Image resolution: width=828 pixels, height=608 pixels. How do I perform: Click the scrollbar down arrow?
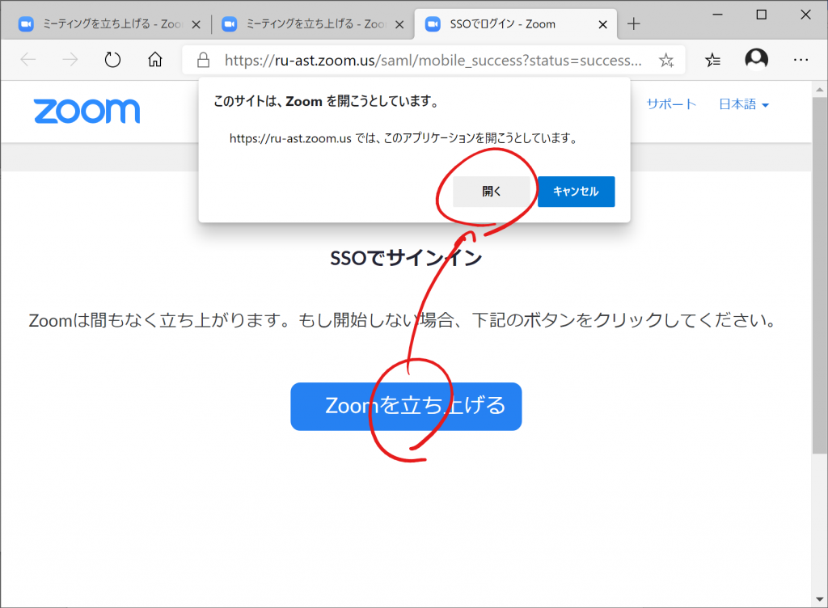coord(820,599)
